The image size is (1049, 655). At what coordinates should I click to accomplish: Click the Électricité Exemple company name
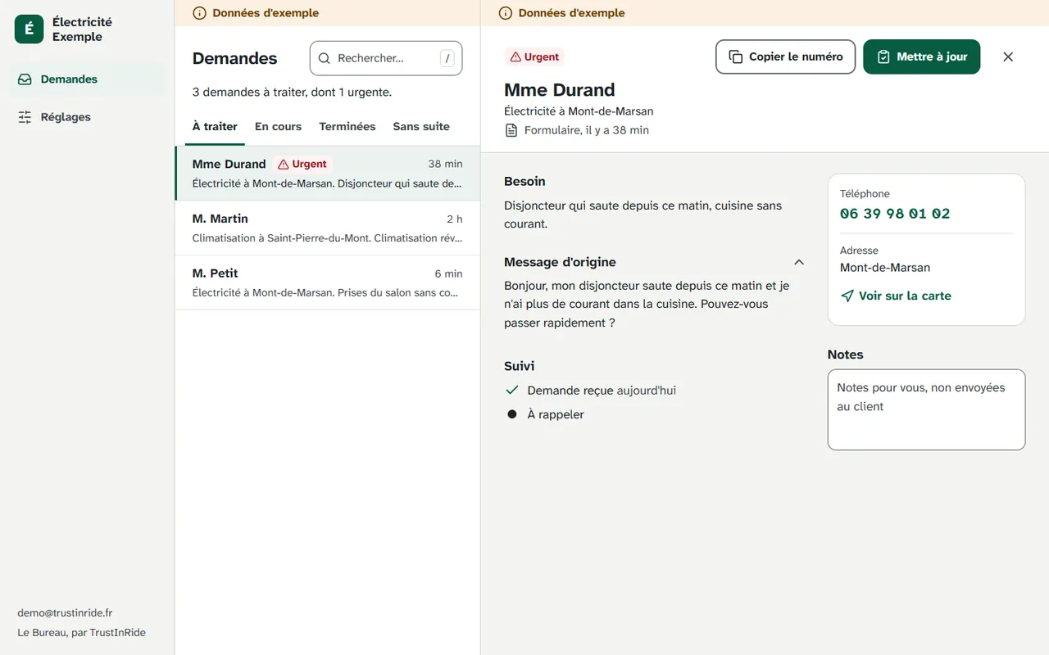tap(82, 29)
